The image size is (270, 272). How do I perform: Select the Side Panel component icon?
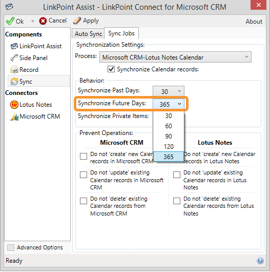(14, 58)
